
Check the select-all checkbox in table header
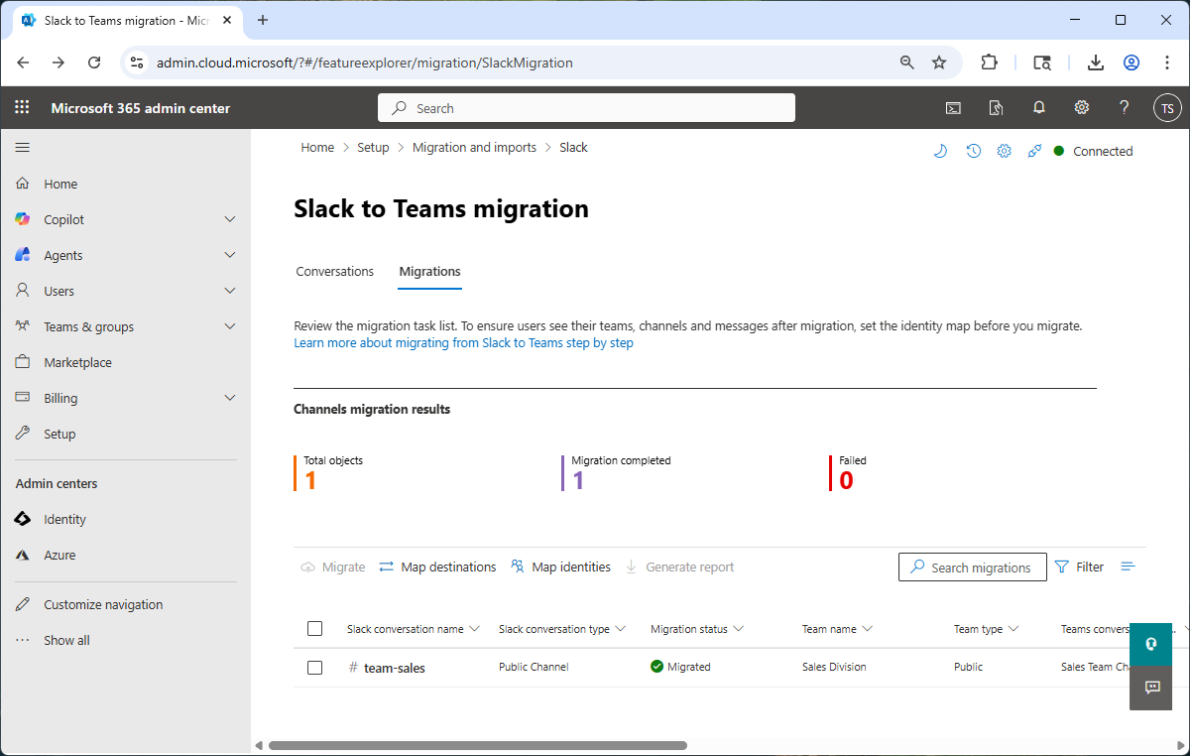point(314,628)
